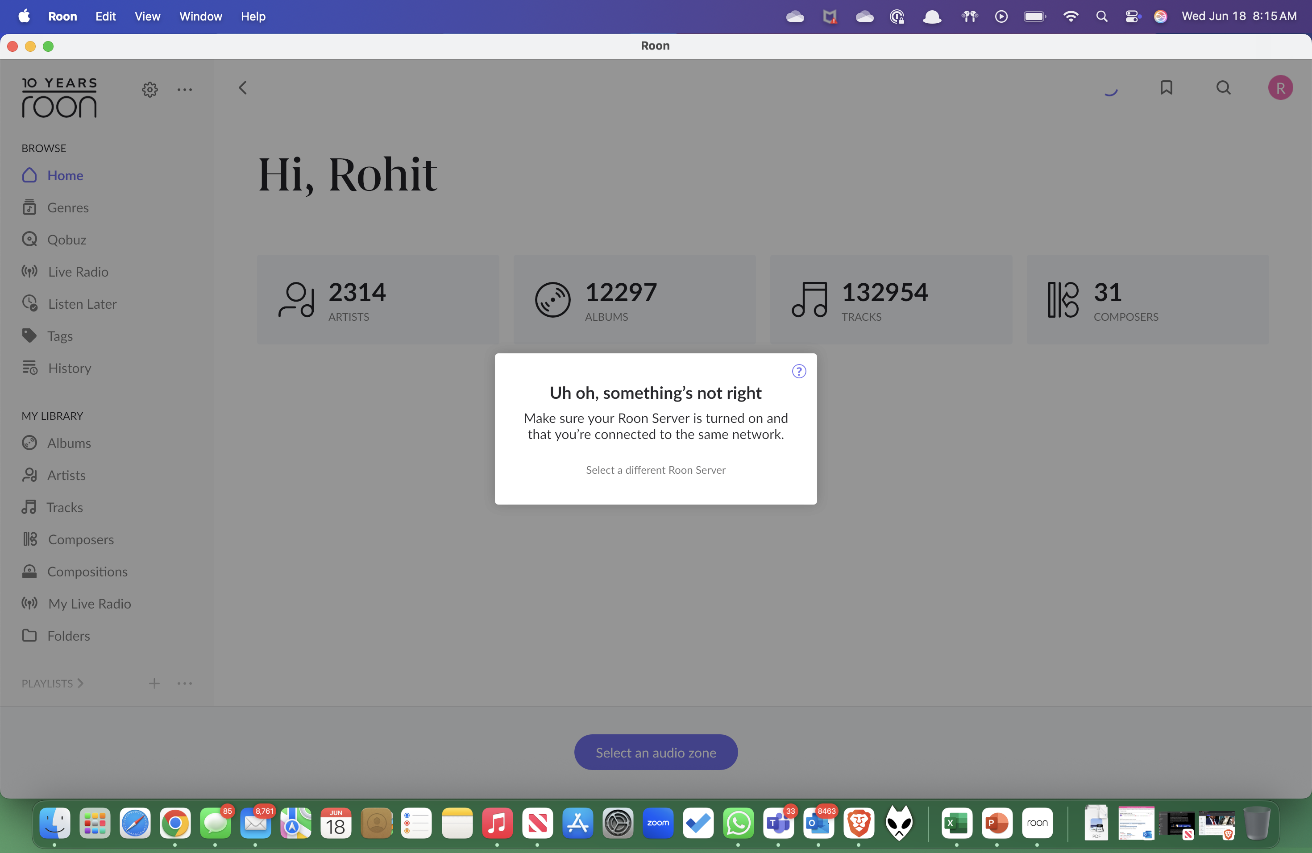This screenshot has width=1312, height=853.
Task: Open the sidebar more options ellipsis menu
Action: click(184, 89)
